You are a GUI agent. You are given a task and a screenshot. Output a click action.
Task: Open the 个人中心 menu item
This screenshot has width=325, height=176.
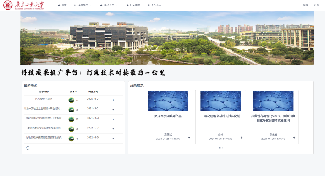pos(154,5)
